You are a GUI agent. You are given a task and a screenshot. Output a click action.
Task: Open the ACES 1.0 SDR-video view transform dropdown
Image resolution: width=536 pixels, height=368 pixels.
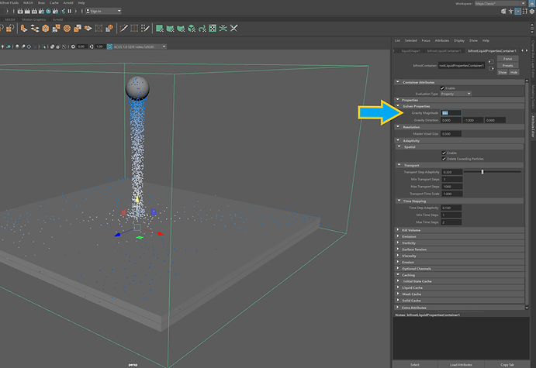click(x=140, y=46)
